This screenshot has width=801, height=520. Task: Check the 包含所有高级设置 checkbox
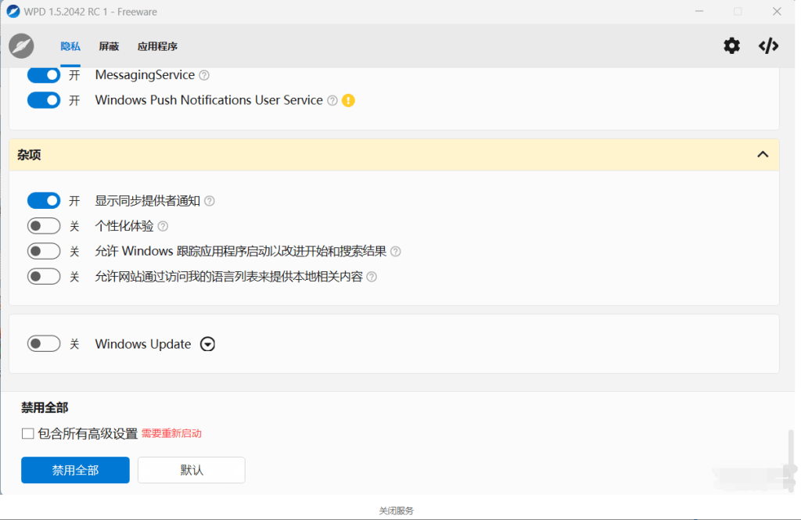point(28,433)
